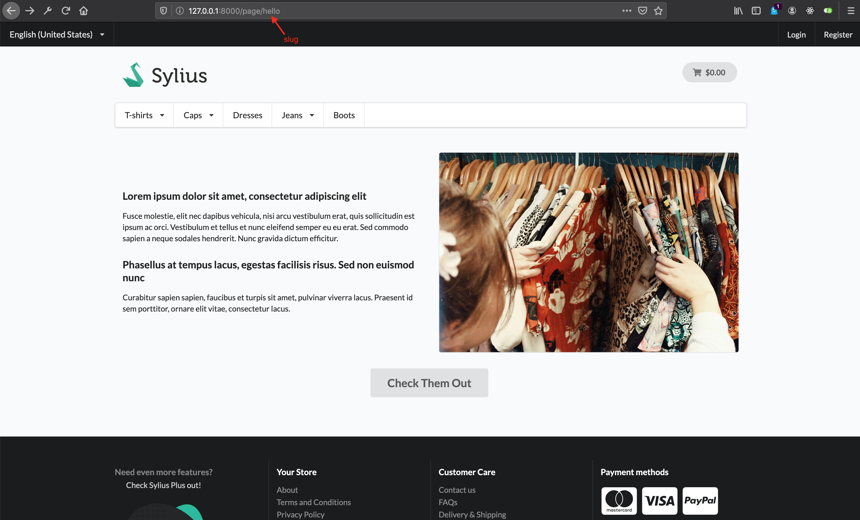This screenshot has width=860, height=520.
Task: Click the 'Customer Care' footer heading
Action: click(467, 472)
